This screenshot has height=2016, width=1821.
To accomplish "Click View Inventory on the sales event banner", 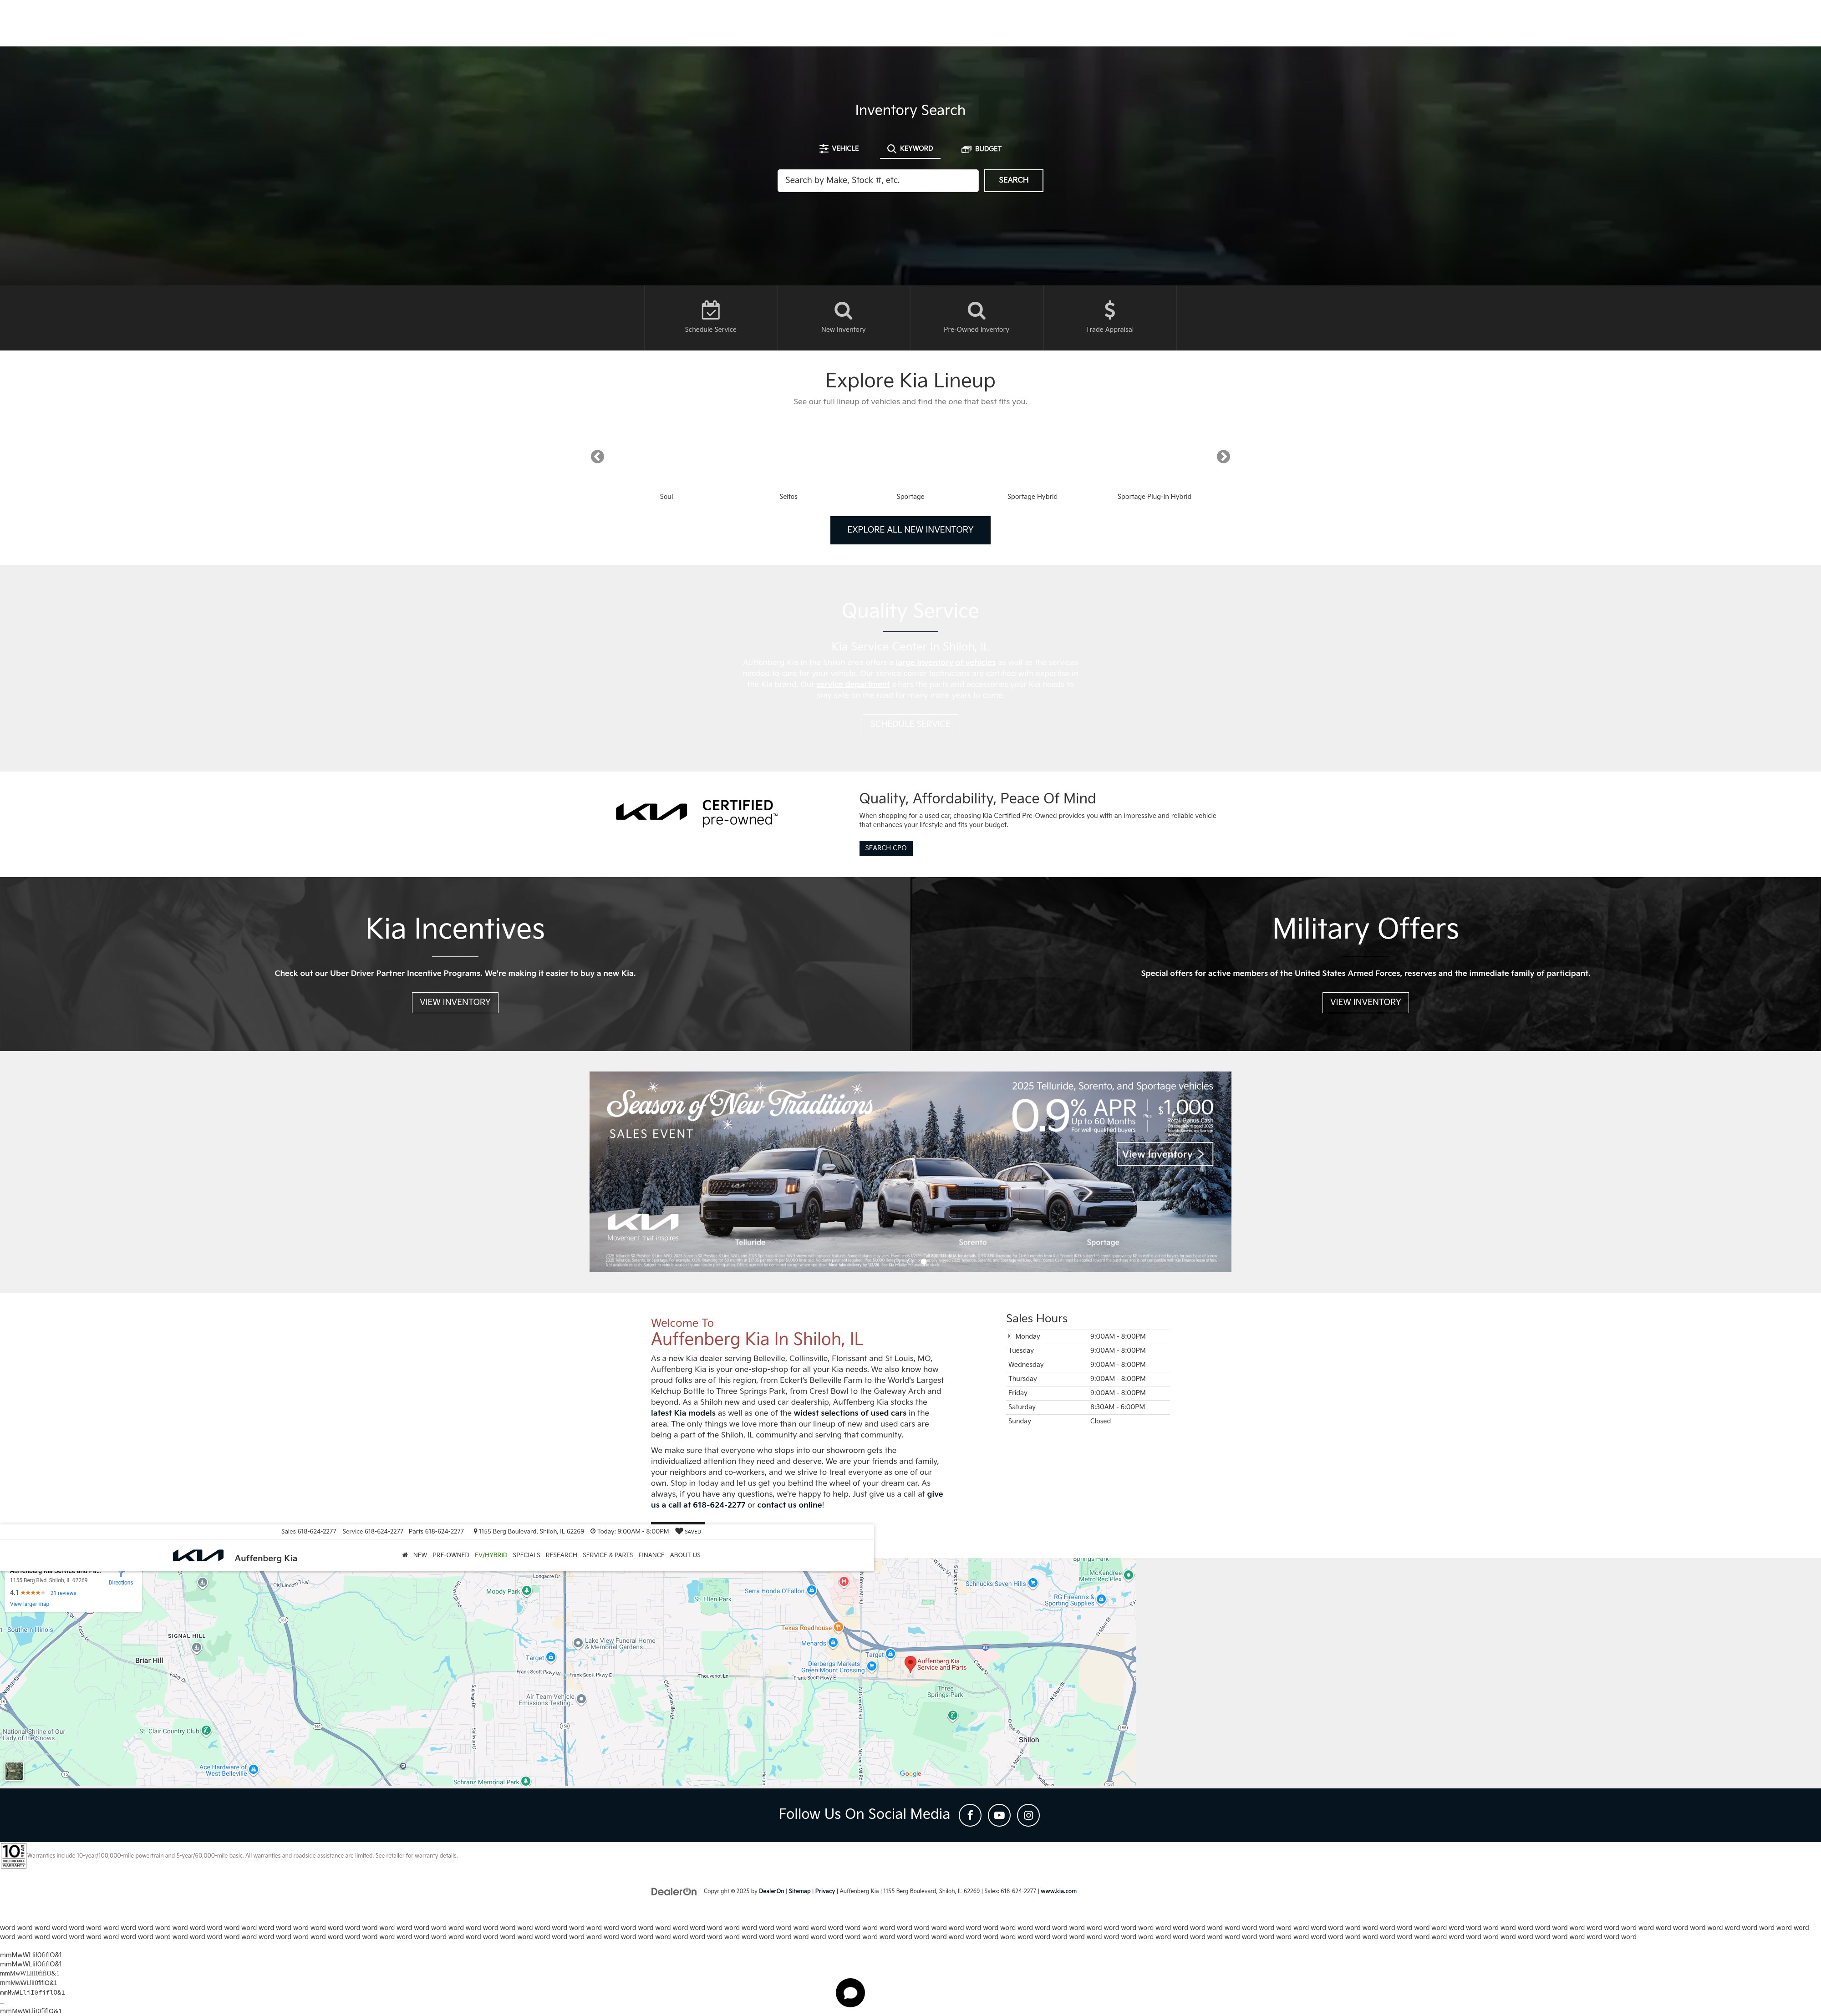I will [1165, 1154].
